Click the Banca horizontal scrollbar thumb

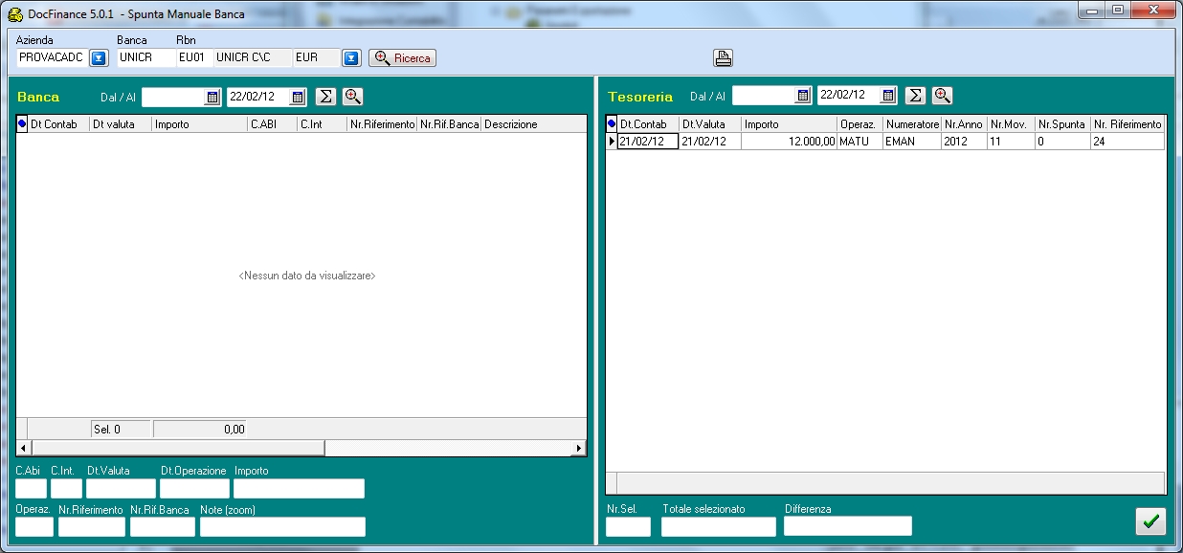(178, 448)
